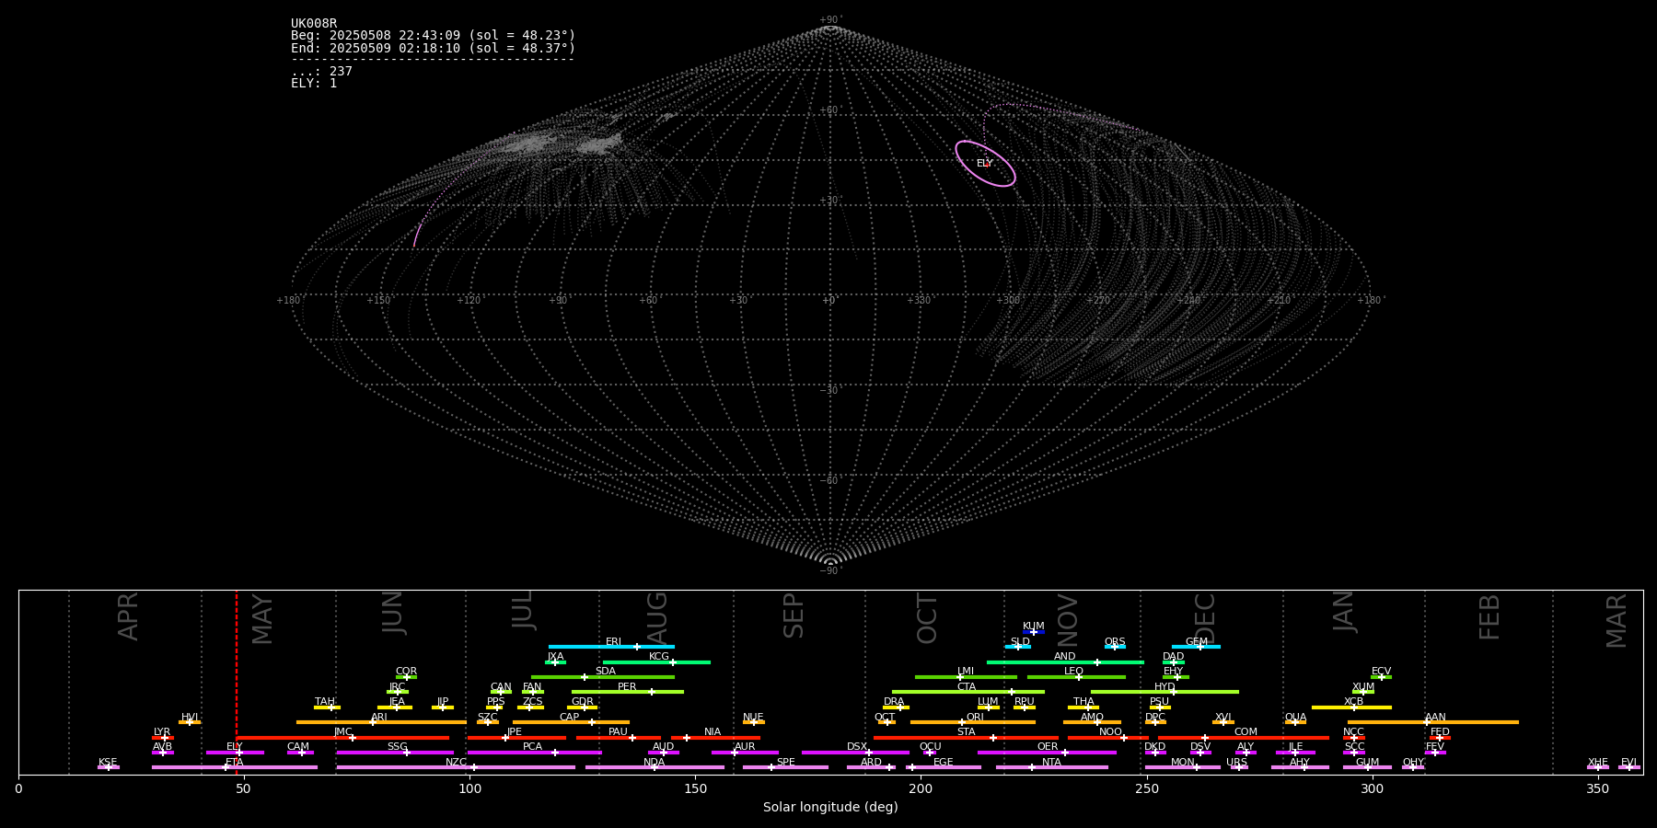Click the red JMC activity bar

tap(342, 738)
